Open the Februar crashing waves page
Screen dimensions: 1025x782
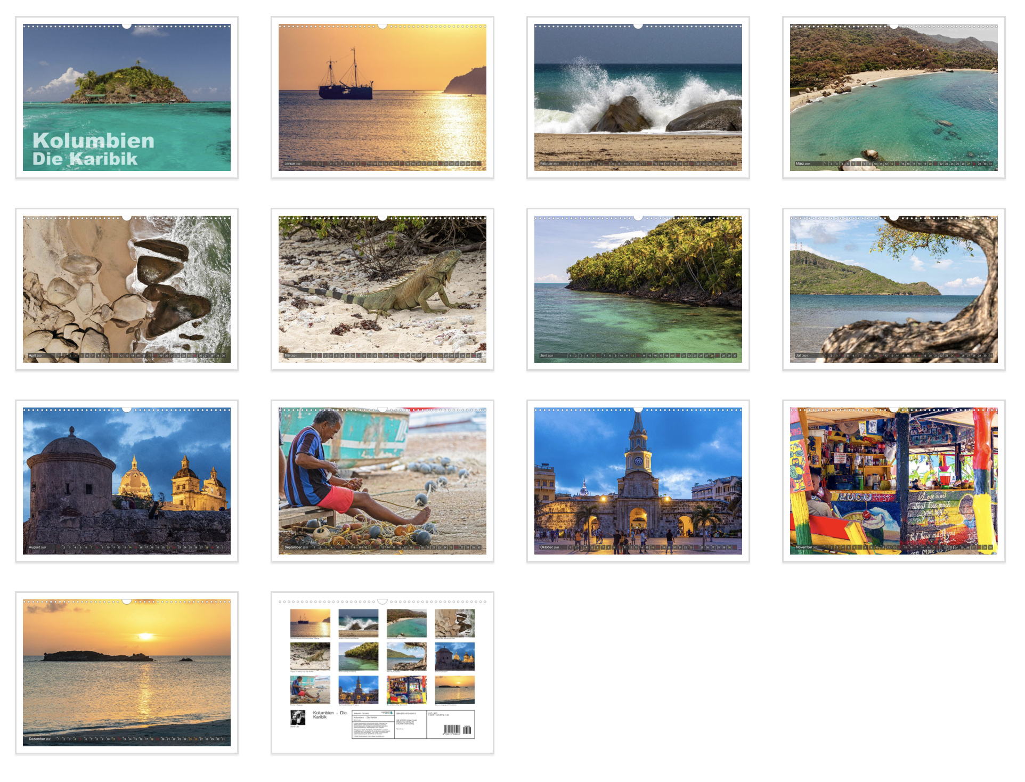(x=638, y=97)
